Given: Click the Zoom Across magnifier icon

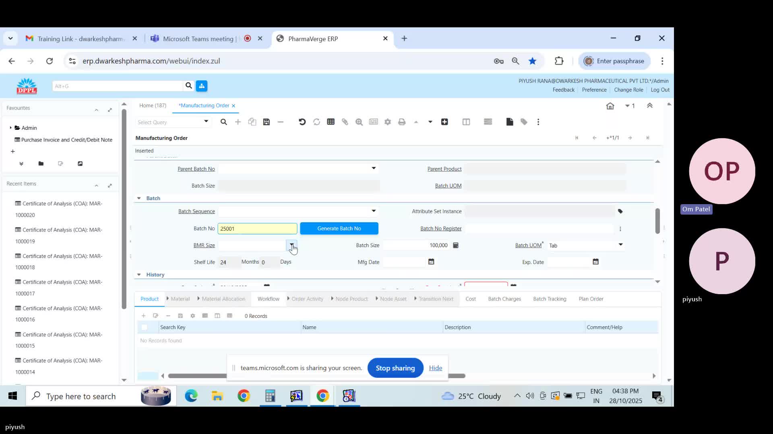Looking at the screenshot, I should click(x=359, y=122).
